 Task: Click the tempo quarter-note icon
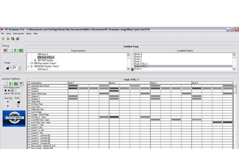pos(8,68)
